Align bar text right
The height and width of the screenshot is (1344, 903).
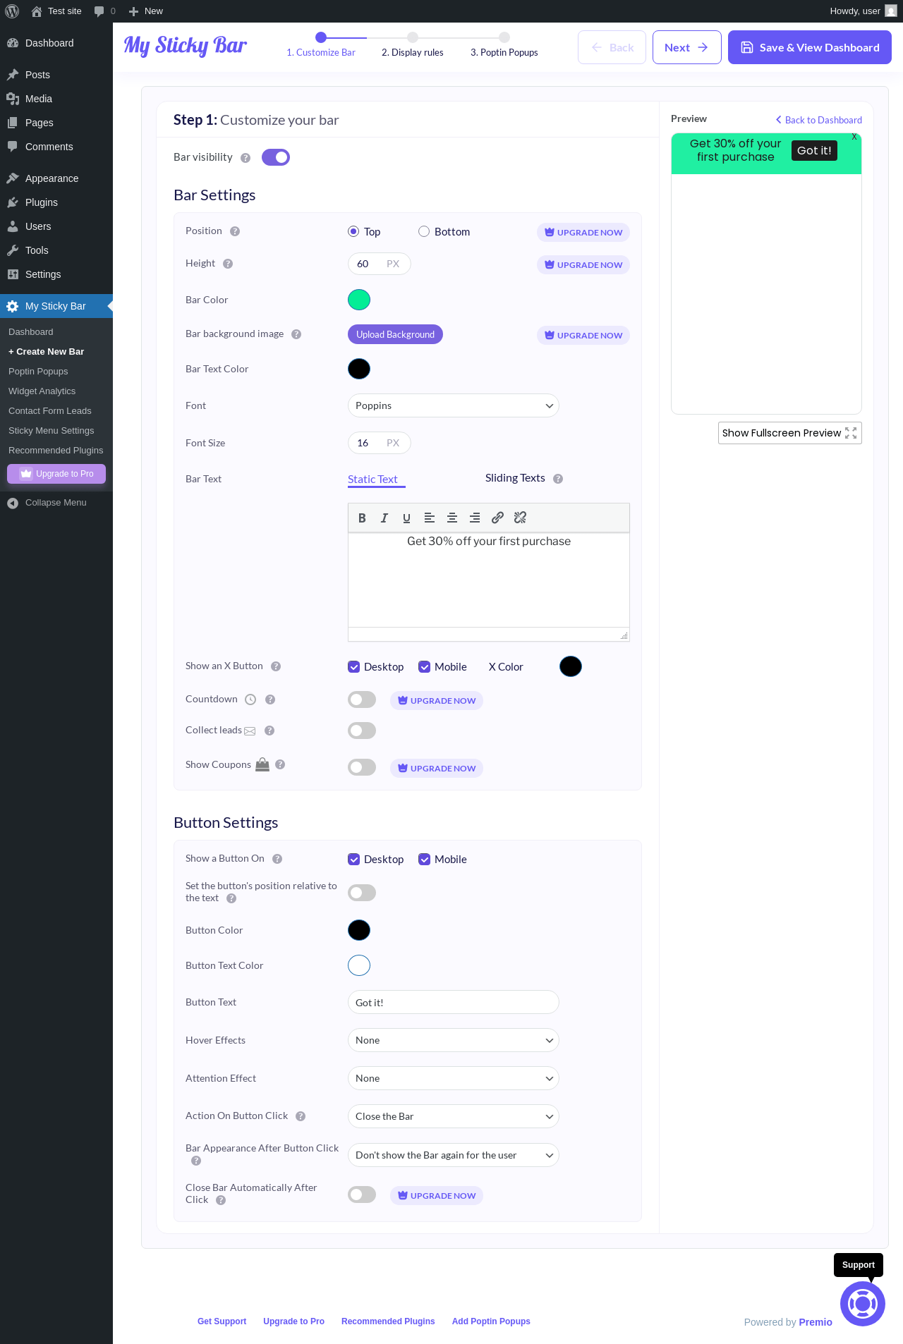click(475, 518)
